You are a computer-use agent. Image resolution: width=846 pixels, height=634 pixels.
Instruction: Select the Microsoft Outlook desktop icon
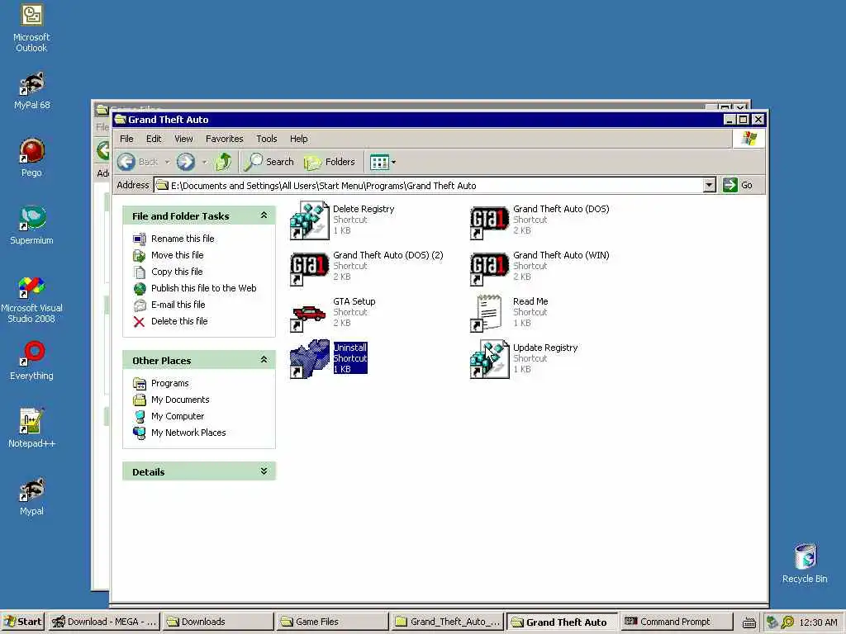click(32, 28)
